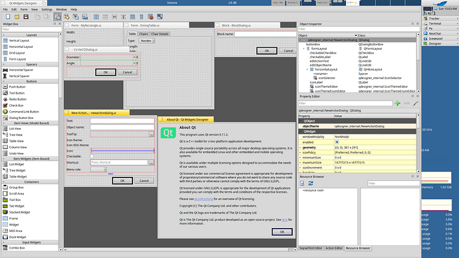Follow the qt.io/licensing link
The image size is (459, 258).
click(x=204, y=199)
